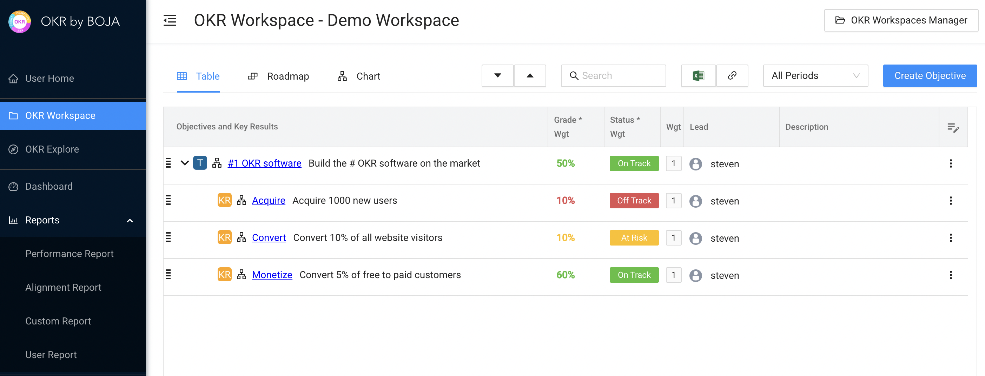Screen dimensions: 985x376
Task: Grab the drag handle on the Convert row
Action: 168,237
